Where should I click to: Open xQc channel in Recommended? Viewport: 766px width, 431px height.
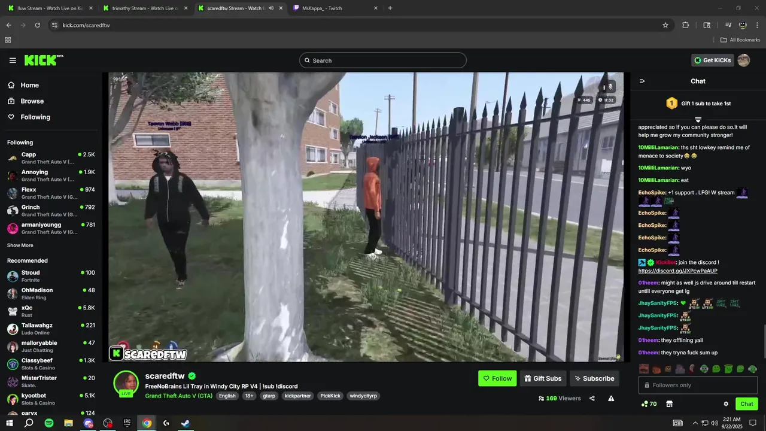click(51, 311)
